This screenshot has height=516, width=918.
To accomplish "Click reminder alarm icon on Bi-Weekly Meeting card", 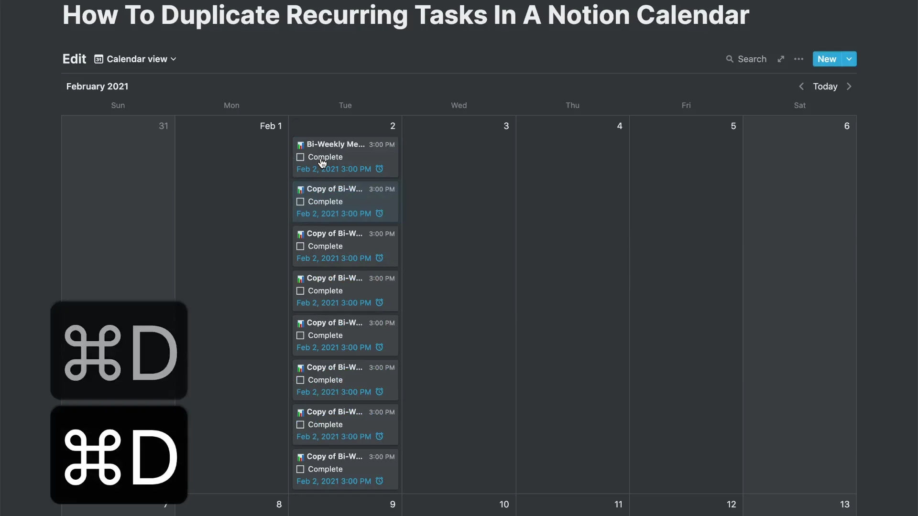I will 379,169.
